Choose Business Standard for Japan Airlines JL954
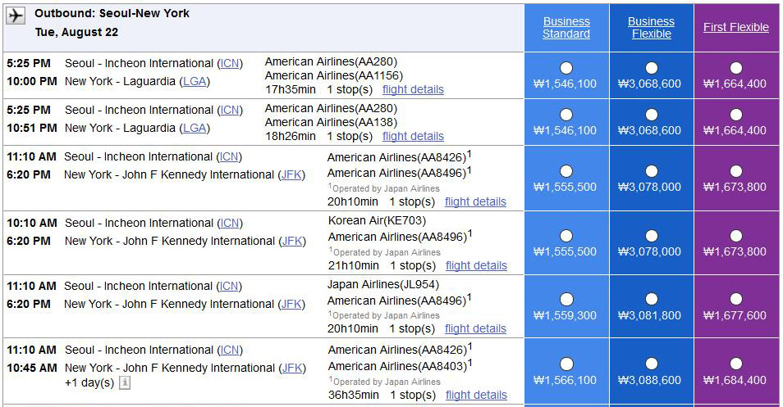Screen dimensions: 783x407 tap(566, 300)
